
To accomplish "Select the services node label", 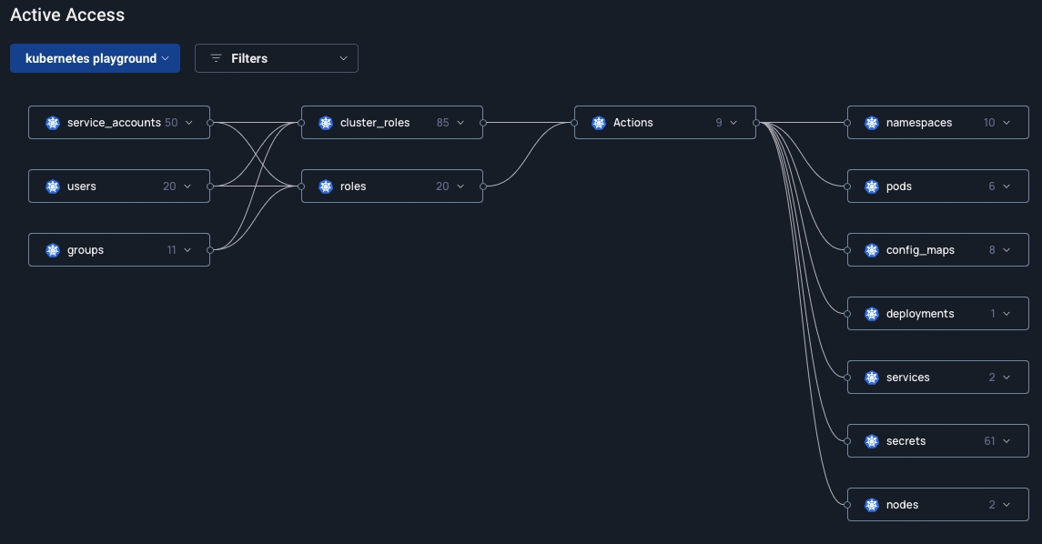I will (907, 378).
